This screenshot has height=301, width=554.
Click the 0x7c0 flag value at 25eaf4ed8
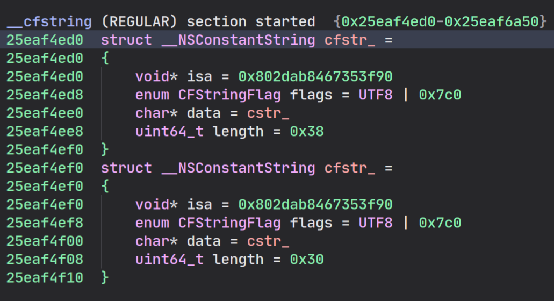click(x=440, y=95)
